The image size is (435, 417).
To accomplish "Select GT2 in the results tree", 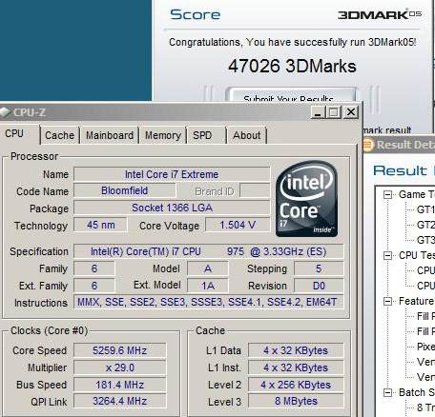I will (x=425, y=225).
